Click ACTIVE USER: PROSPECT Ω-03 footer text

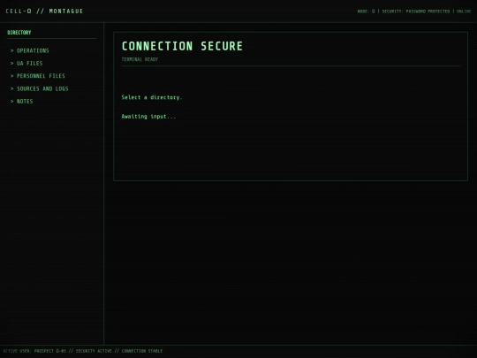(x=34, y=351)
